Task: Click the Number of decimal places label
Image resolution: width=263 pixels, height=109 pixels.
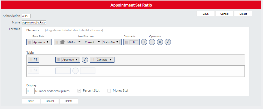Action: [53, 91]
